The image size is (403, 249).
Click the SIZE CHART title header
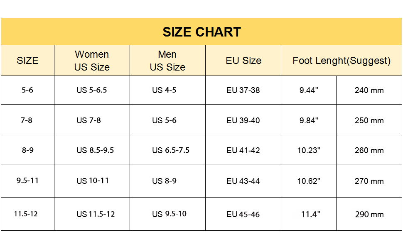(201, 32)
